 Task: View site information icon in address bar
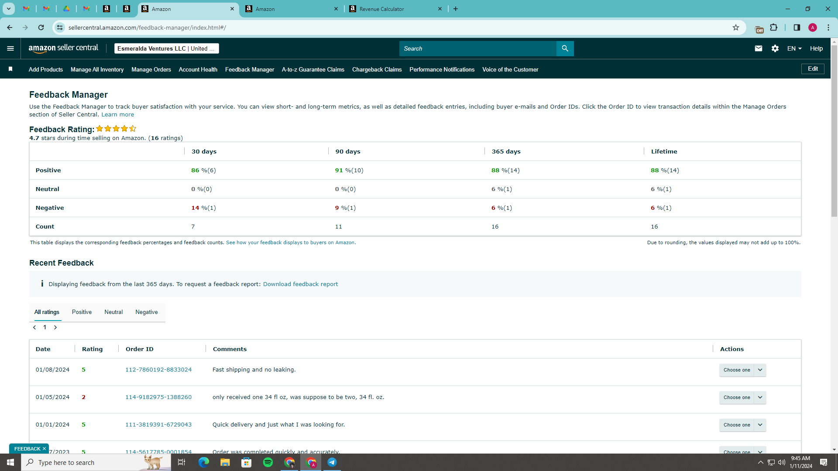(x=60, y=27)
